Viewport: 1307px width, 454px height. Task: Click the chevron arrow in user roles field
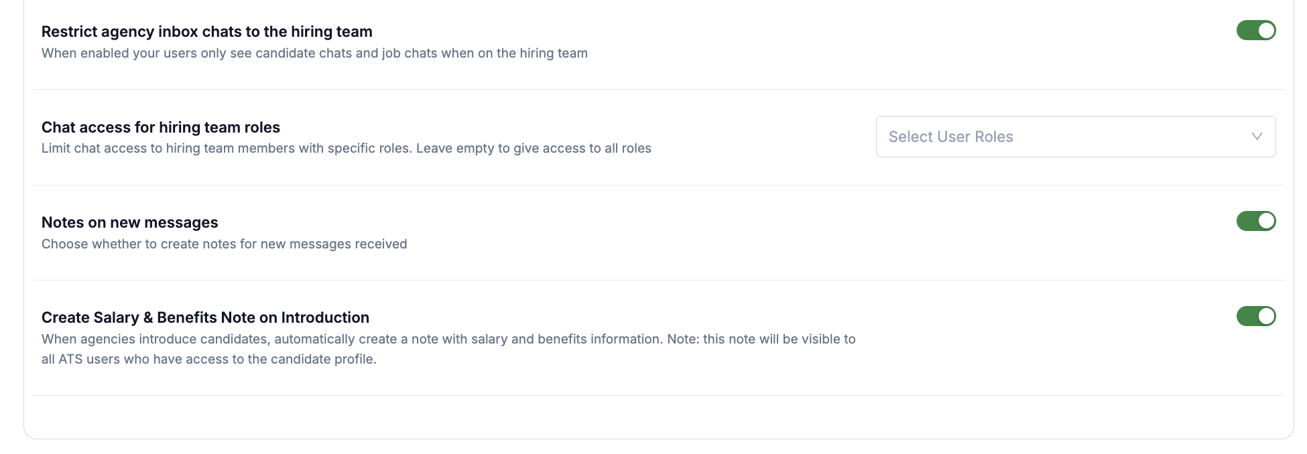(1257, 137)
